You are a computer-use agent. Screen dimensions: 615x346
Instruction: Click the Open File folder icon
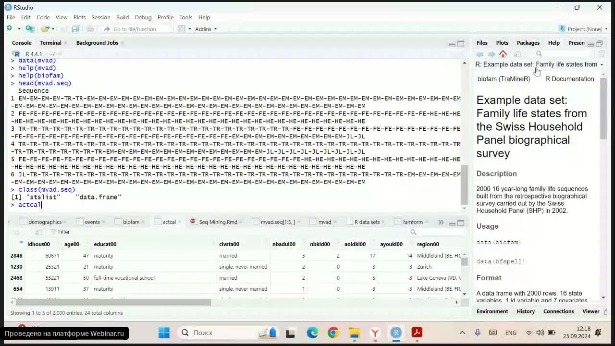pos(45,29)
